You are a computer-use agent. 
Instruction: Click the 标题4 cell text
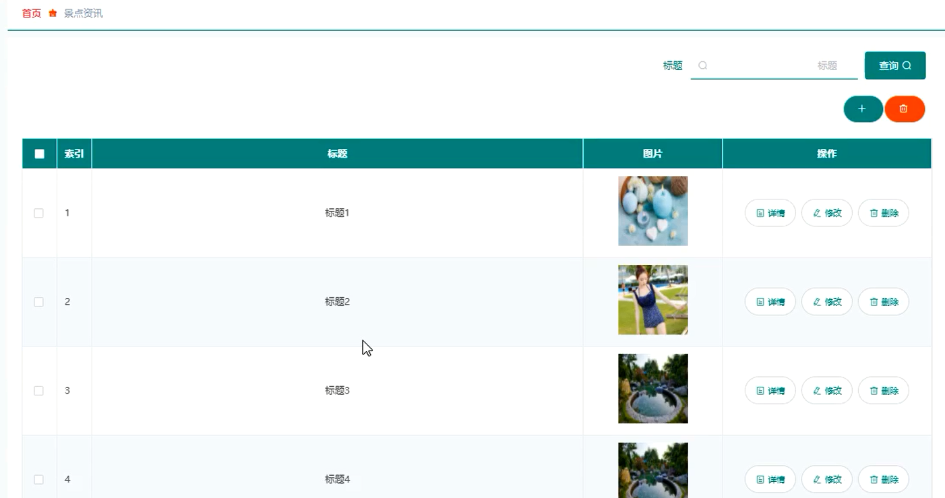click(x=337, y=480)
